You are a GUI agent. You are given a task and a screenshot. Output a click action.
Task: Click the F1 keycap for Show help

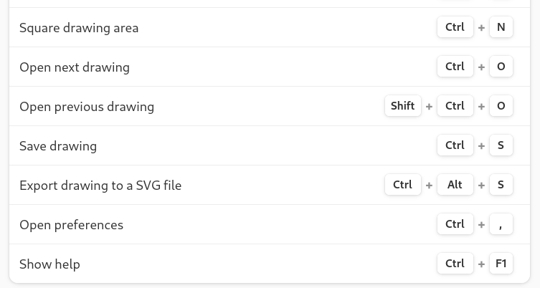tap(501, 264)
